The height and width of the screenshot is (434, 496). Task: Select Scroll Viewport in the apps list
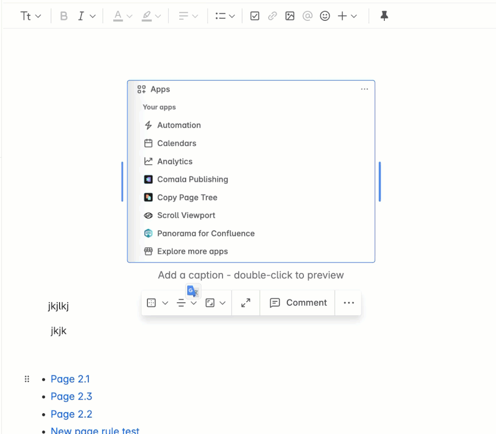pyautogui.click(x=186, y=215)
